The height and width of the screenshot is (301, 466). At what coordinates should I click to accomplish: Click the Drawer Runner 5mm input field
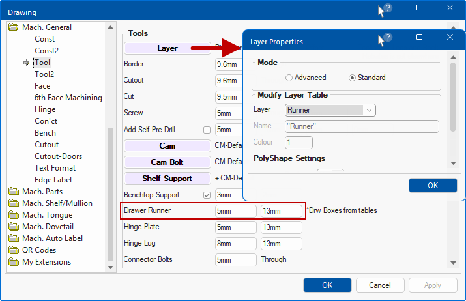pyautogui.click(x=235, y=211)
